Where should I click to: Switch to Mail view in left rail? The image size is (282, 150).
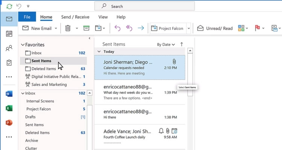point(9,19)
